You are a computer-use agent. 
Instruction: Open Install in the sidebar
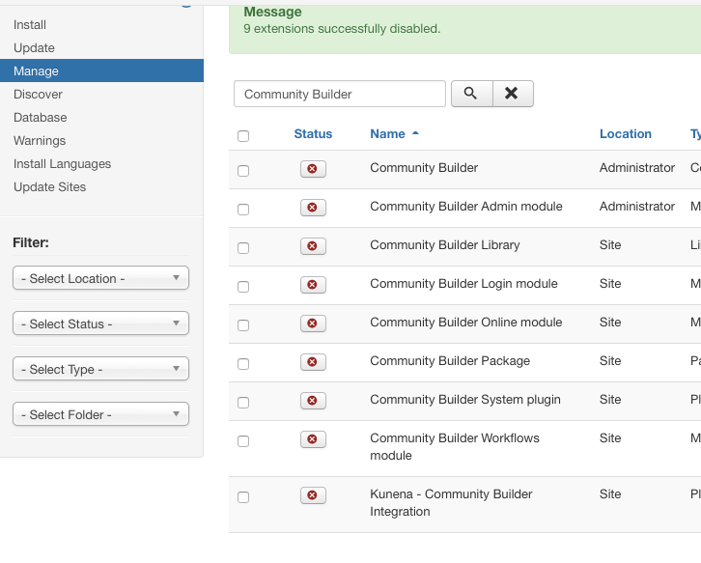tap(30, 25)
